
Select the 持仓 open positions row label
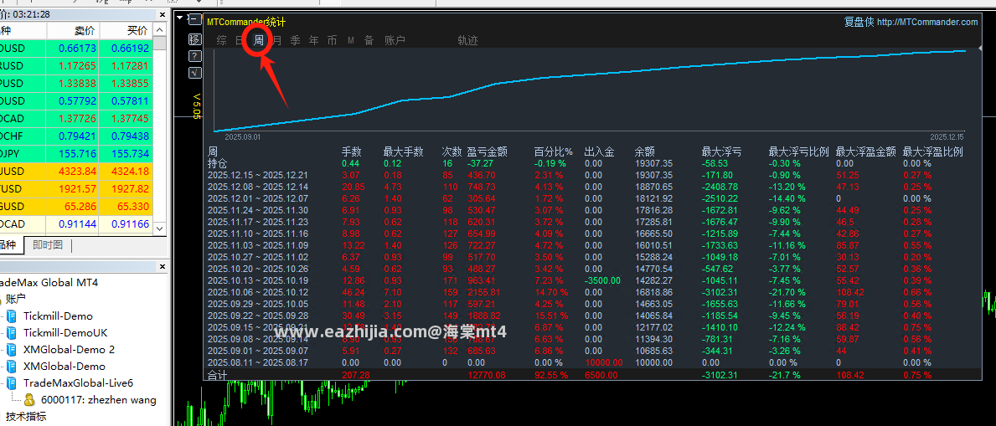[x=217, y=163]
